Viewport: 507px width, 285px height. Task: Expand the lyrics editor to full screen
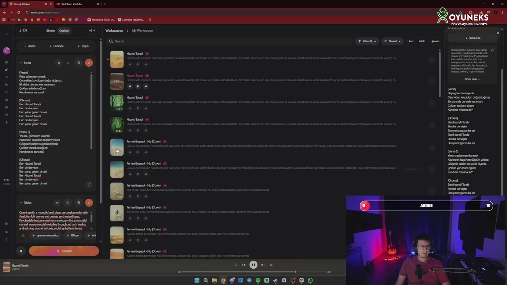point(89,184)
